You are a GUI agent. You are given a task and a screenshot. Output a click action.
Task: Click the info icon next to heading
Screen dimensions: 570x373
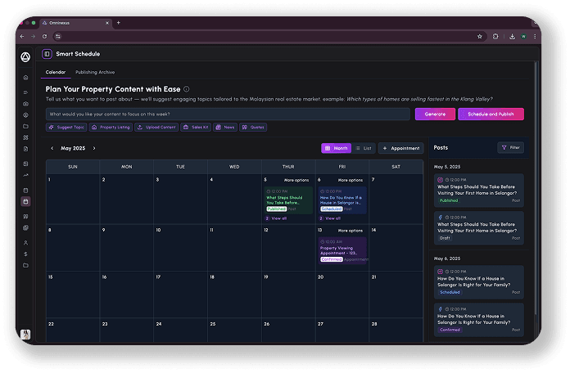[x=187, y=89]
